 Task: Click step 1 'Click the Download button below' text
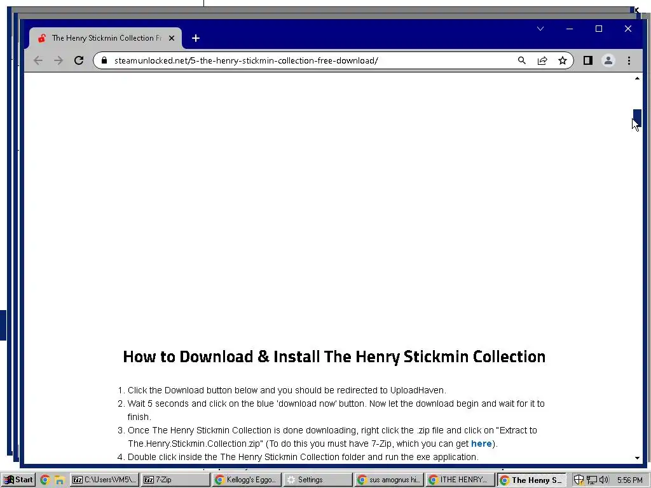tap(287, 391)
